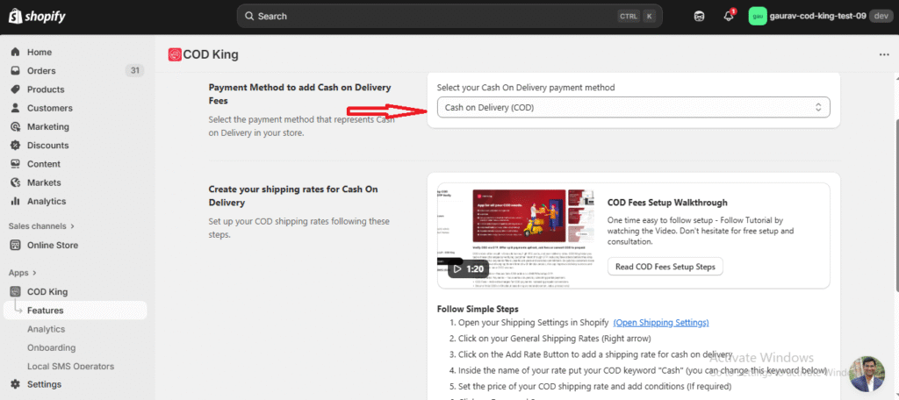This screenshot has height=400, width=899.
Task: Click the support avatar chat bubble
Action: [867, 373]
